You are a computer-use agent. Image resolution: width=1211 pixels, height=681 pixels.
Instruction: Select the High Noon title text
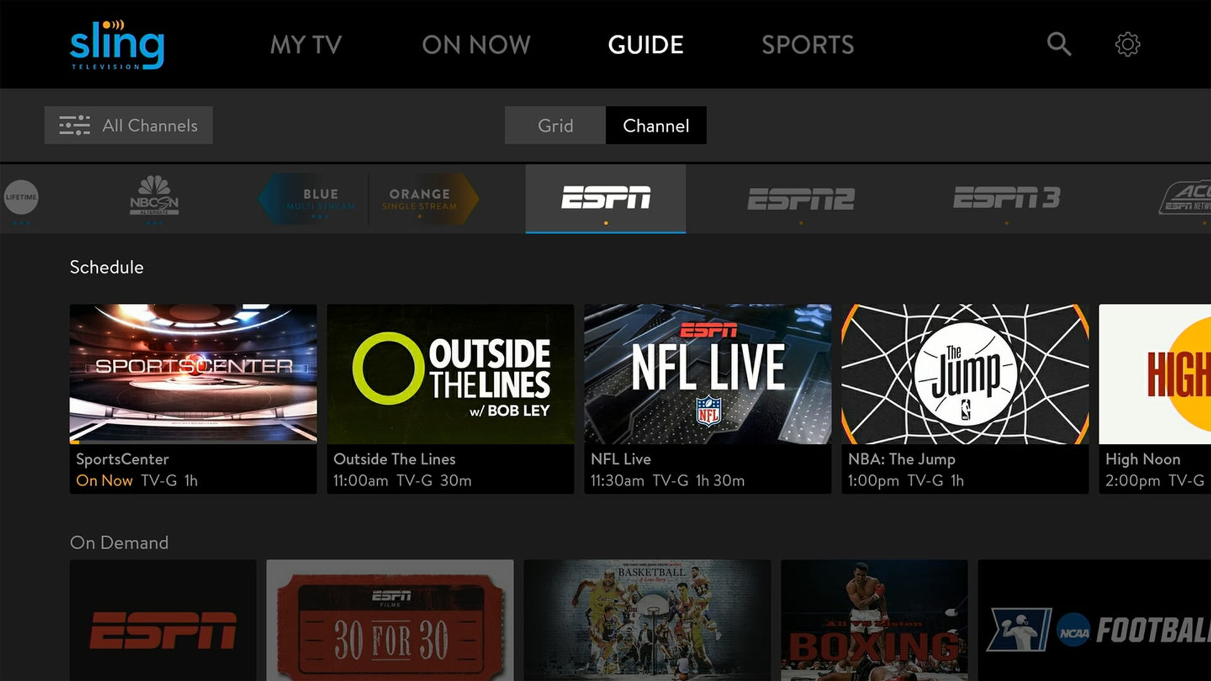point(1143,459)
